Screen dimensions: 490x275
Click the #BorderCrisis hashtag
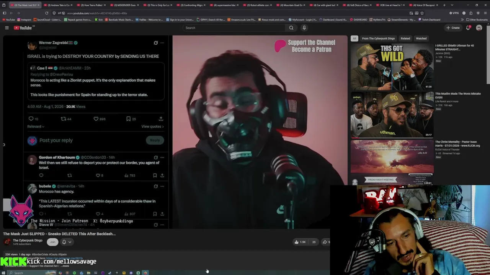click(x=40, y=254)
